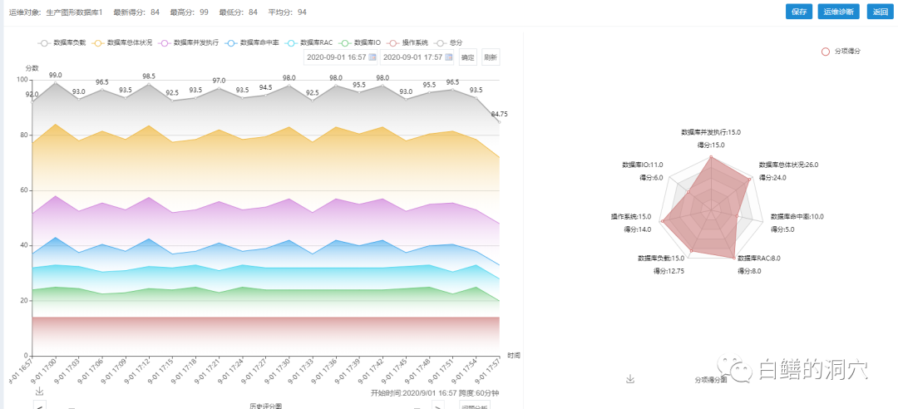The height and width of the screenshot is (409, 898).
Task: Toggle 总分 series in legend
Action: 448,42
